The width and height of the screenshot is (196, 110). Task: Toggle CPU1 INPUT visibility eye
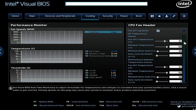tap(87, 77)
